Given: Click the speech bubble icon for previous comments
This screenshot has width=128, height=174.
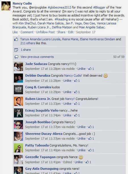Looking at the screenshot, I should 16,57.
